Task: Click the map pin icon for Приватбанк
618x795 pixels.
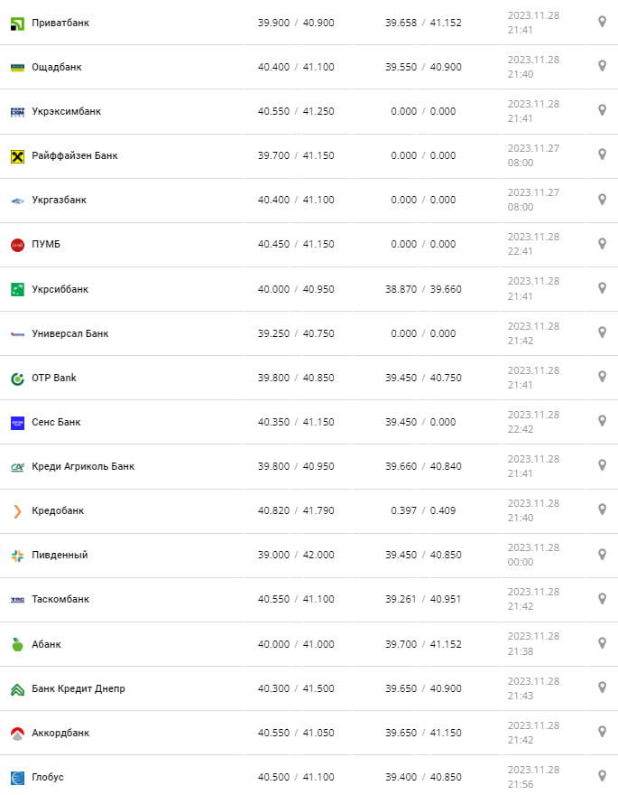Action: [602, 22]
